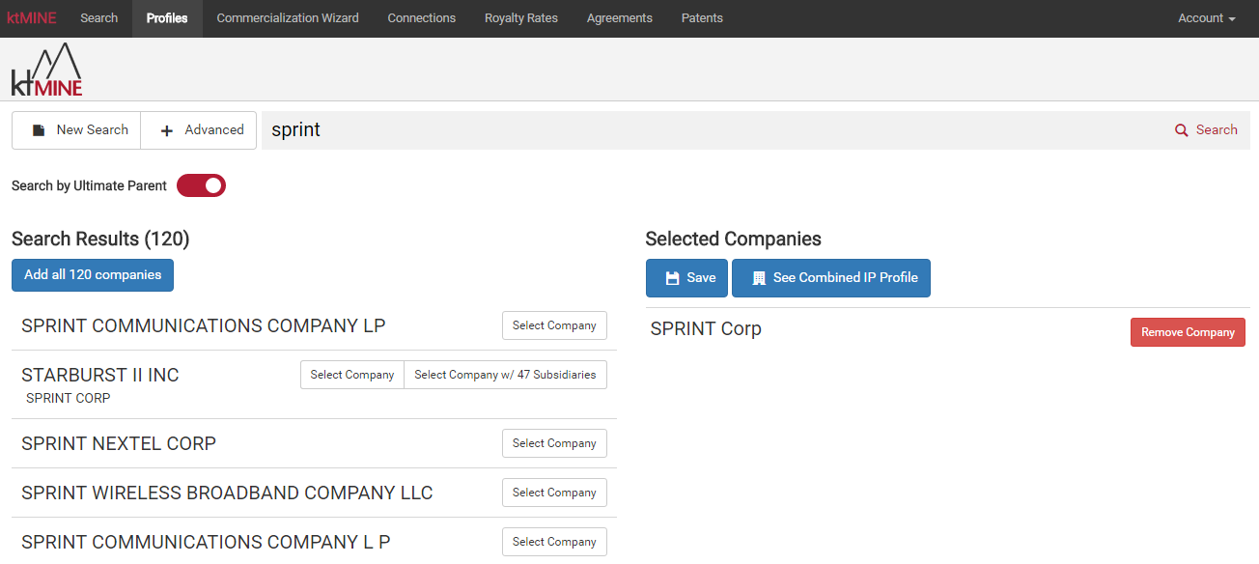Click the floppy disk save icon

[673, 278]
